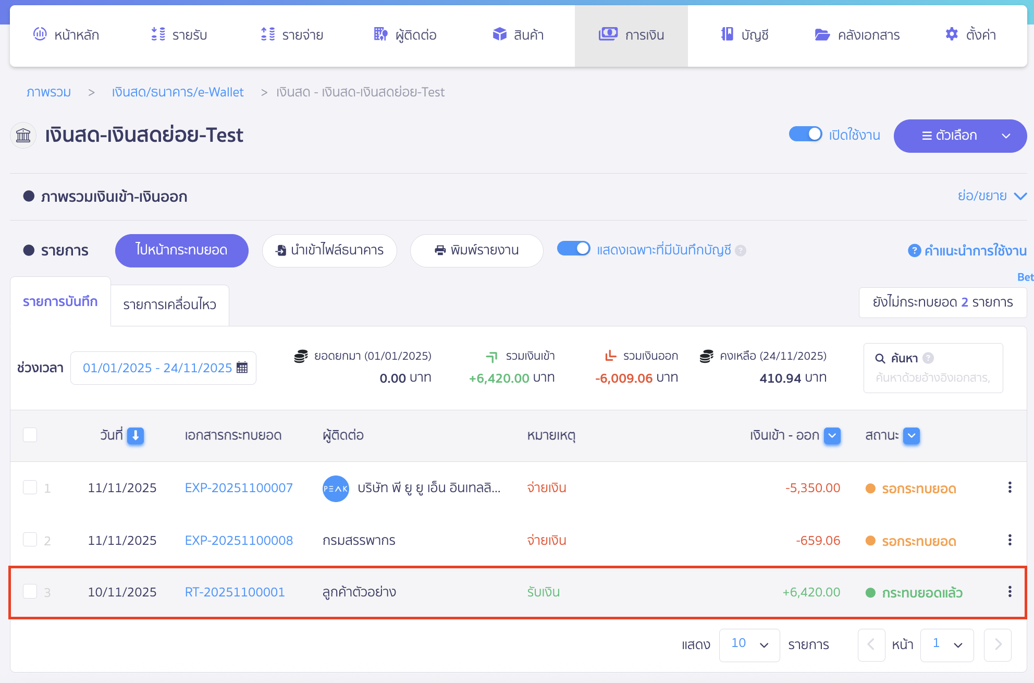The width and height of the screenshot is (1034, 683).
Task: Click question mark icon beside แสดงเฉพาะที่มีบันทึกบัญชี
Action: 741,251
